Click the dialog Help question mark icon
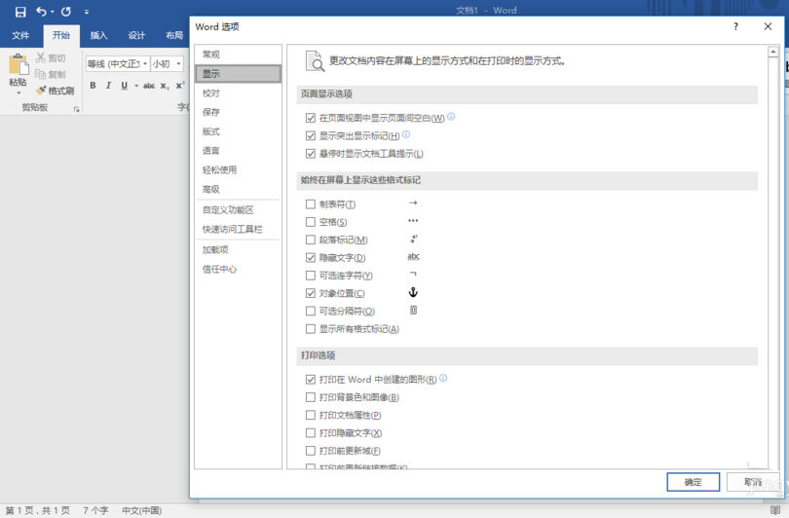The height and width of the screenshot is (518, 789). (x=735, y=27)
